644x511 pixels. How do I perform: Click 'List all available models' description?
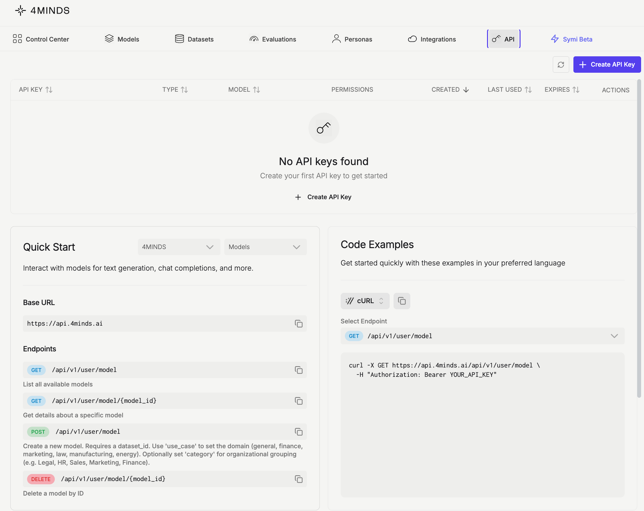(58, 384)
